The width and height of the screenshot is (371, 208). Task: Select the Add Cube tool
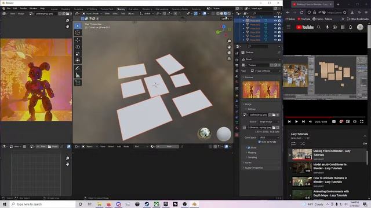point(78,83)
